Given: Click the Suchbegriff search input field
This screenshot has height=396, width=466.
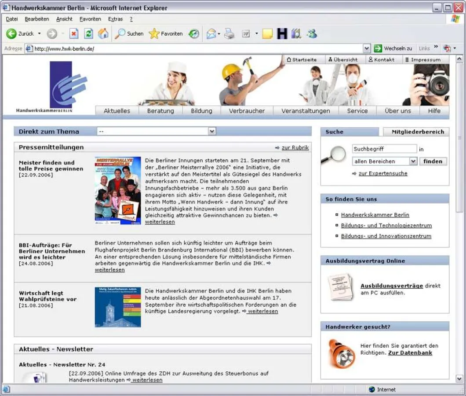Looking at the screenshot, I should (384, 149).
